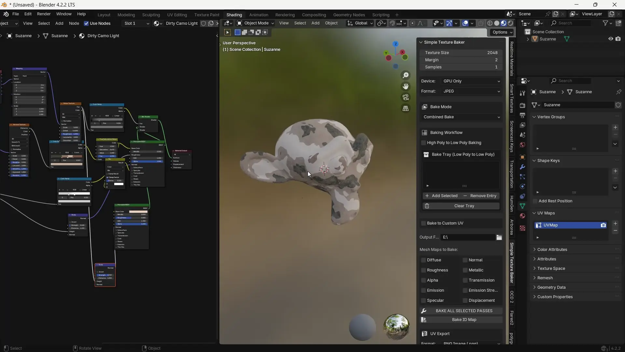This screenshot has height=352, width=625.
Task: Open the Global transform orientation dropdown
Action: coord(360,23)
